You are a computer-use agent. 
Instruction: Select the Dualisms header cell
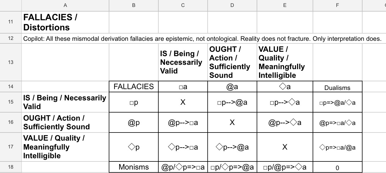coord(338,86)
